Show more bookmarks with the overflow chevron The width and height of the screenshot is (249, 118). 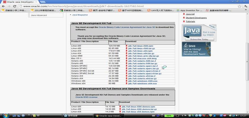pos(246,10)
